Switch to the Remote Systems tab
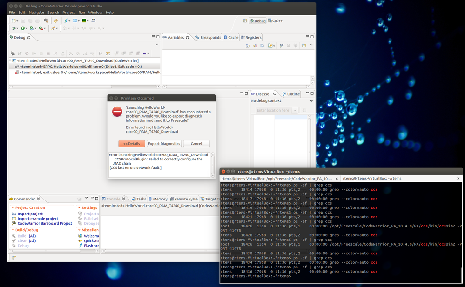This screenshot has height=287, width=465. point(183,199)
